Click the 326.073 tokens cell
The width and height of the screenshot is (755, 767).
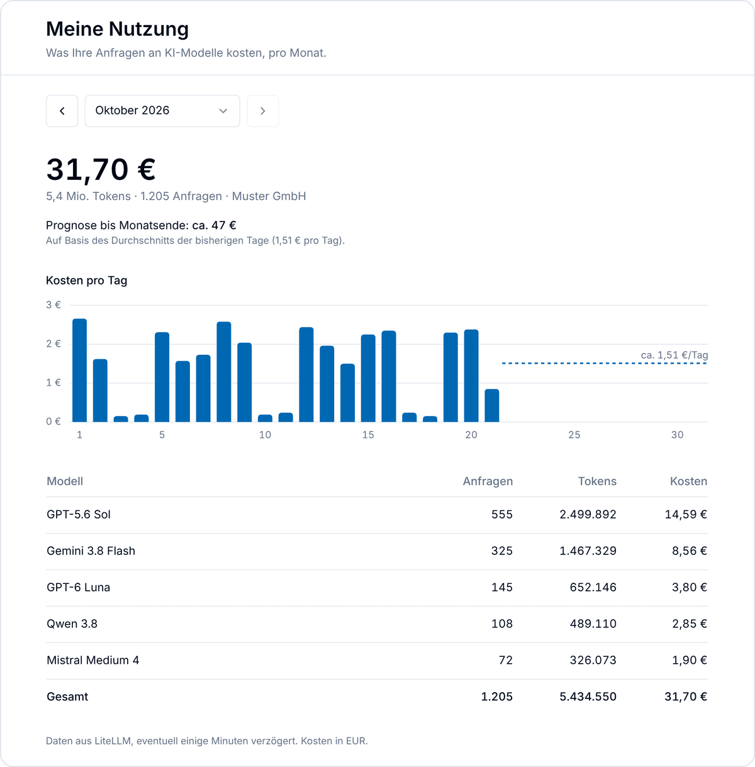(593, 661)
